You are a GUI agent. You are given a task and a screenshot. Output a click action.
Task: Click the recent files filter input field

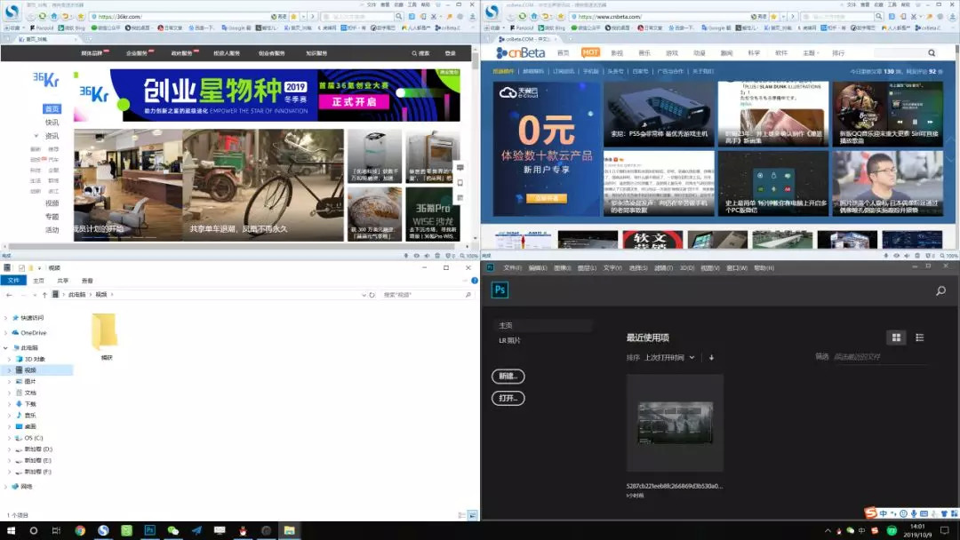tap(878, 357)
